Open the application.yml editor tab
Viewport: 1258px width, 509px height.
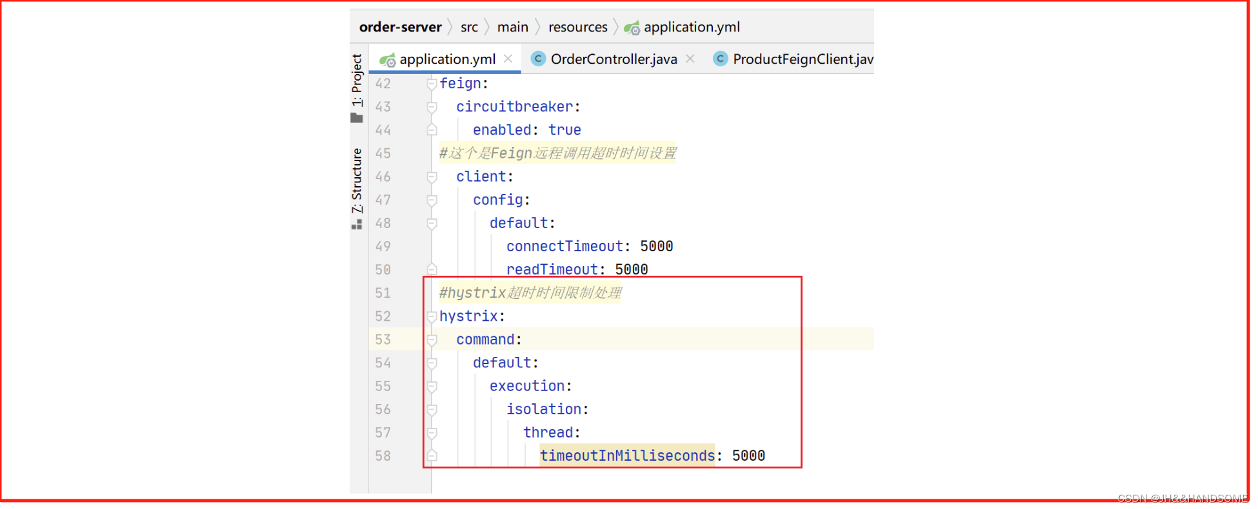[445, 59]
